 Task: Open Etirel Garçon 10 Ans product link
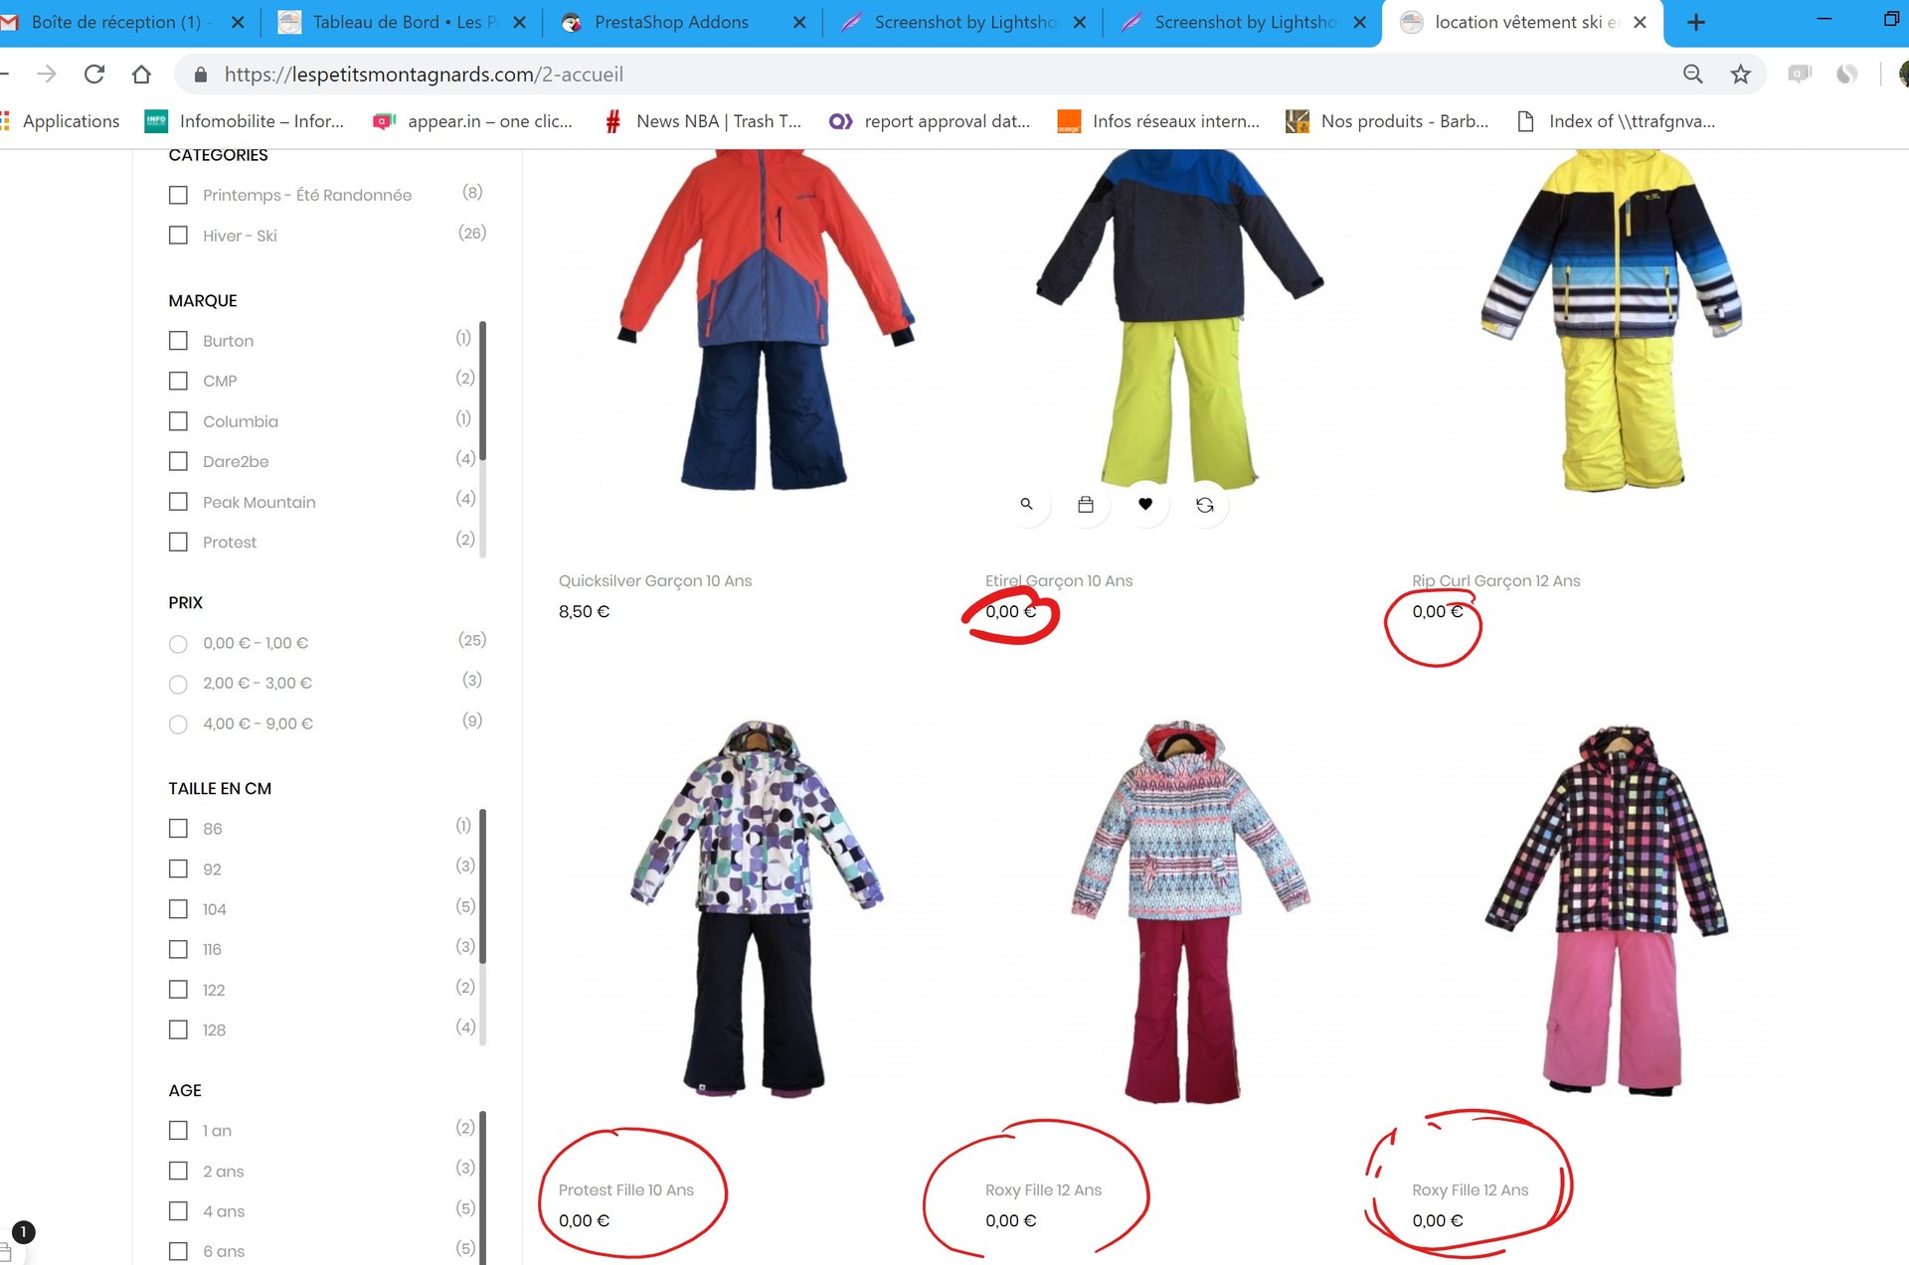pos(1059,581)
